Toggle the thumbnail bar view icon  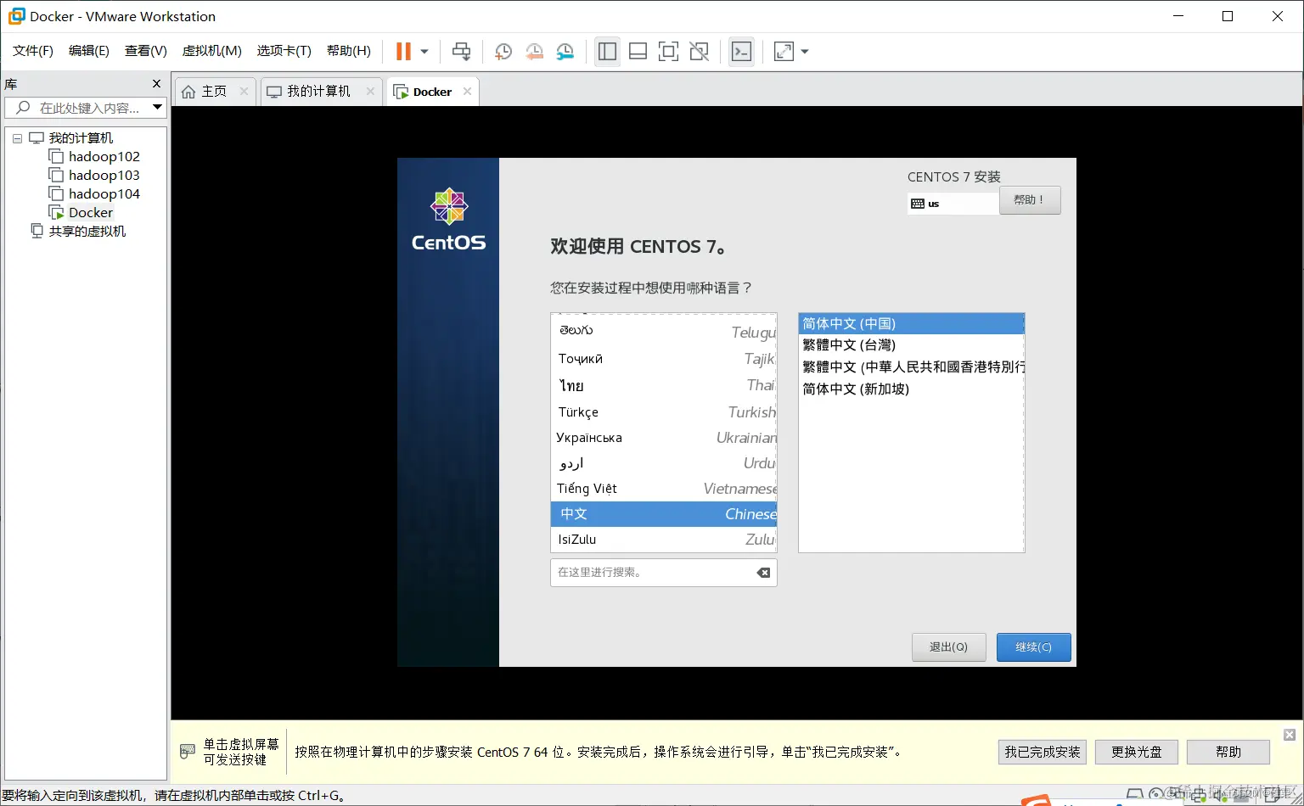click(x=638, y=52)
